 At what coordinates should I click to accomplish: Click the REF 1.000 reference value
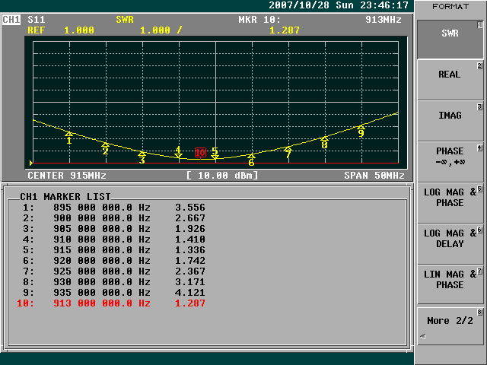[x=61, y=30]
